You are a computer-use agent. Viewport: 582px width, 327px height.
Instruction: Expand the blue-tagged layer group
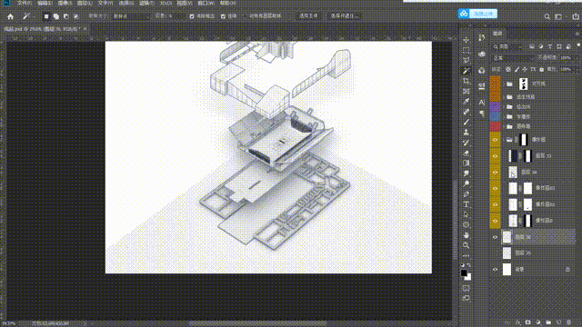pos(505,116)
